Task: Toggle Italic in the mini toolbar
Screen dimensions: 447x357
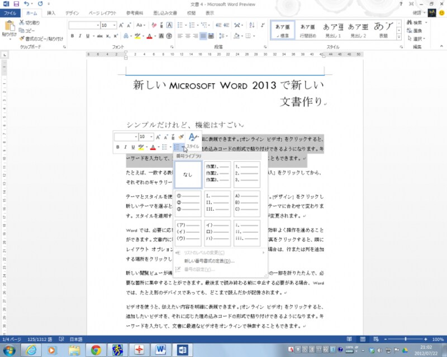Action: [125, 147]
